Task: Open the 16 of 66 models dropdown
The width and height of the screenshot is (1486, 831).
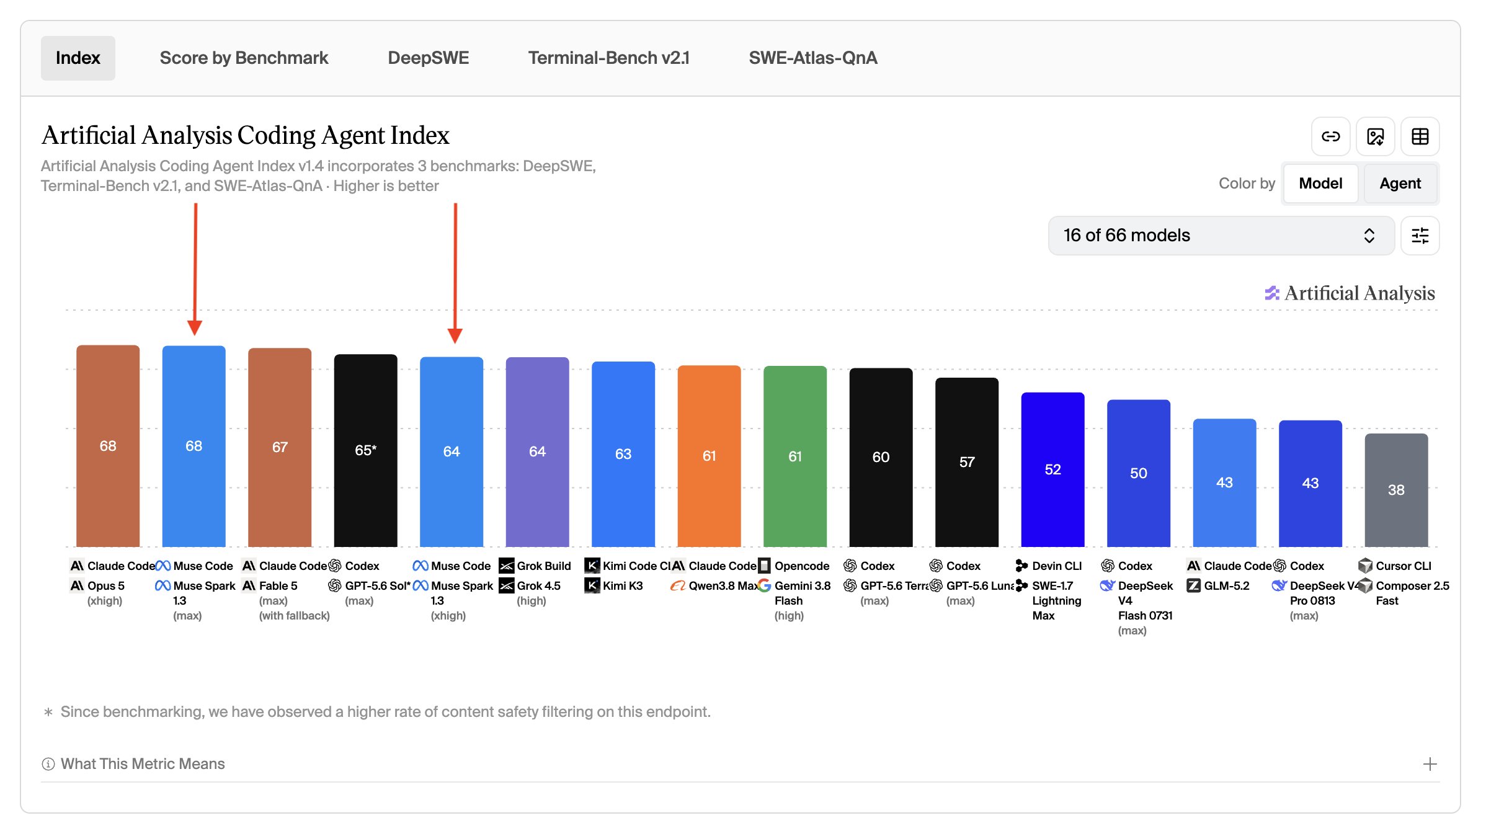Action: [1221, 236]
